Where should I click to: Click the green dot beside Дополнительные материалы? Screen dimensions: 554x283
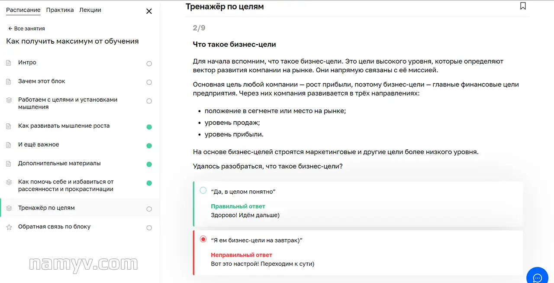click(x=149, y=164)
